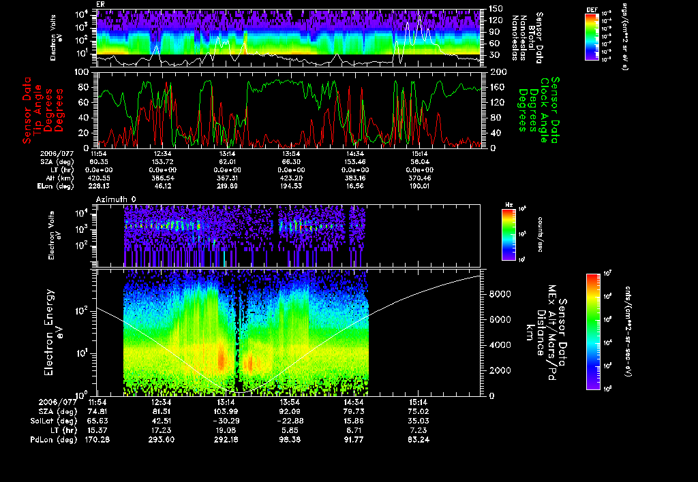The height and width of the screenshot is (482, 698).
Task: Click PdLon value 170.28
Action: tap(97, 440)
